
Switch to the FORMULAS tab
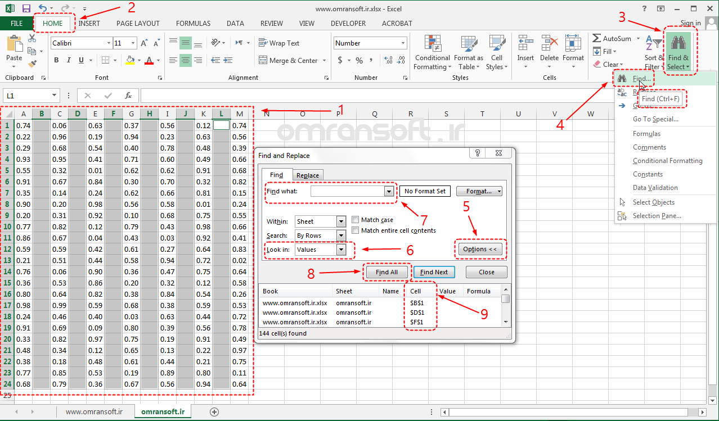pos(193,24)
